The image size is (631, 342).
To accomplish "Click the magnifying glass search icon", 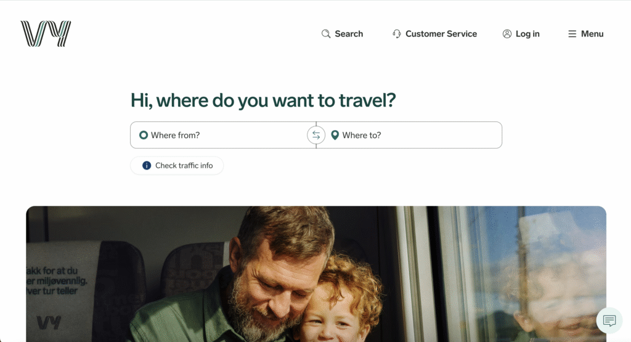I will coord(326,34).
